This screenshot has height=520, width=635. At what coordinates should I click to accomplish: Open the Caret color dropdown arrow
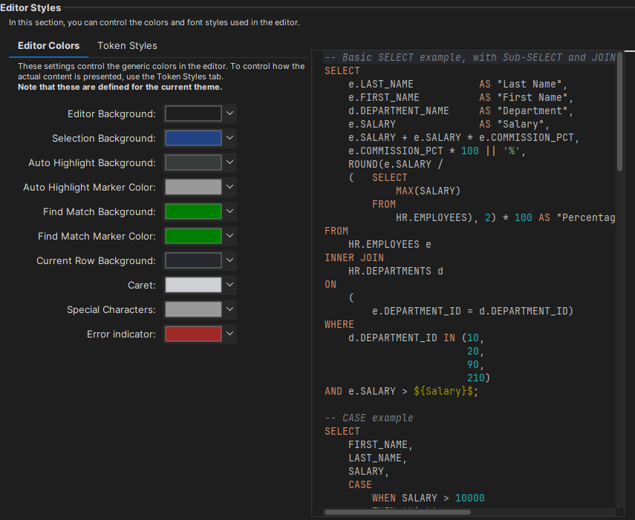(229, 285)
